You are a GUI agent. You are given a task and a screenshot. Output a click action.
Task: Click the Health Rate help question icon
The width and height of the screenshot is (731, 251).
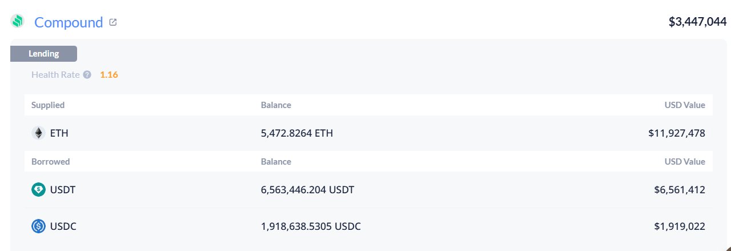coord(87,74)
